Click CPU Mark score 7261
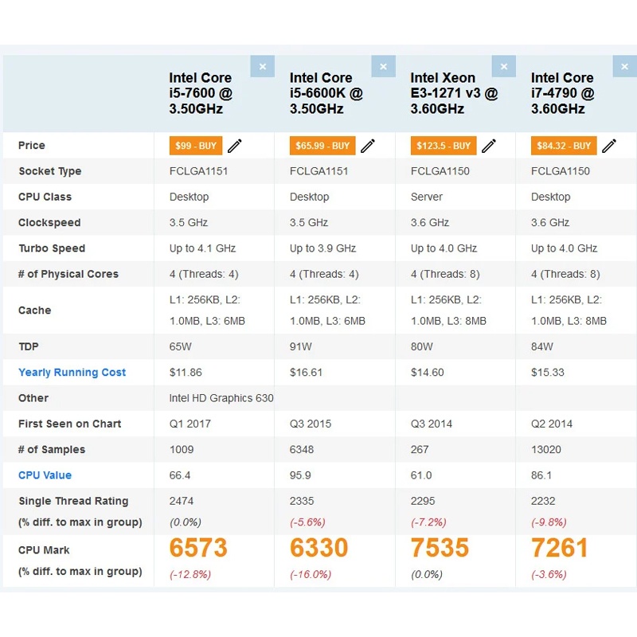 [560, 548]
